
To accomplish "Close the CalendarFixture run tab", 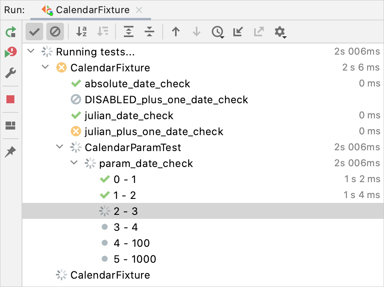I will point(139,10).
